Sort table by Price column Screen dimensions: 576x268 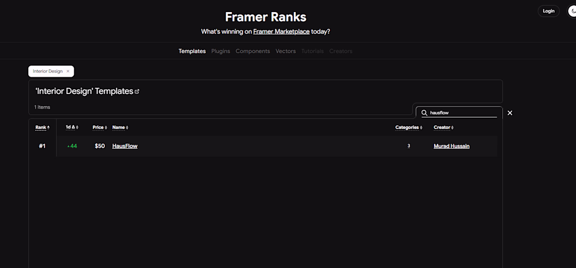pyautogui.click(x=99, y=127)
